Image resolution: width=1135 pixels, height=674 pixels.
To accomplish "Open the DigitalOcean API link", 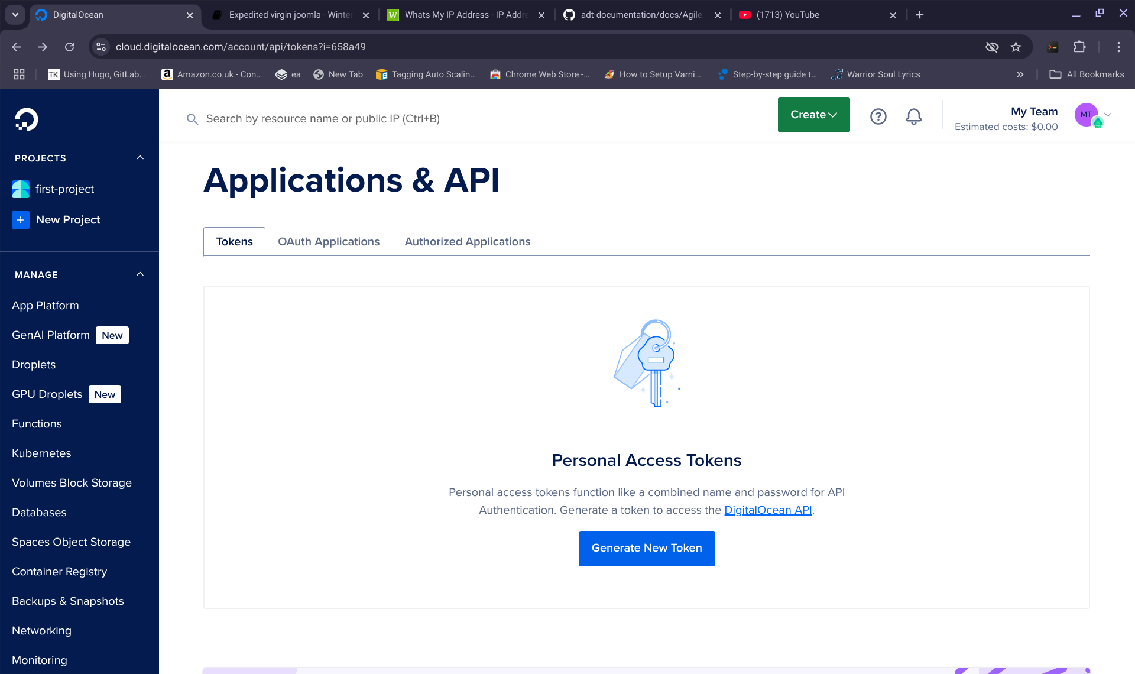I will 768,510.
